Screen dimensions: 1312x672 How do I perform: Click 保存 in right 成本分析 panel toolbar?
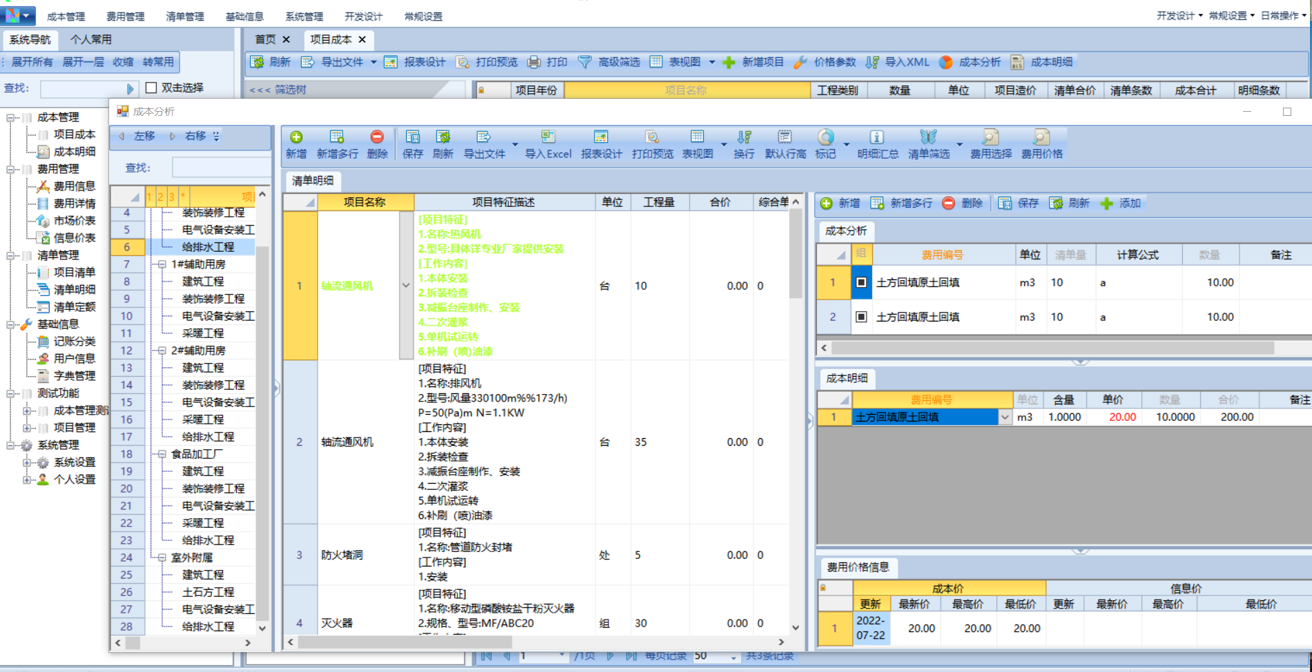point(1019,203)
